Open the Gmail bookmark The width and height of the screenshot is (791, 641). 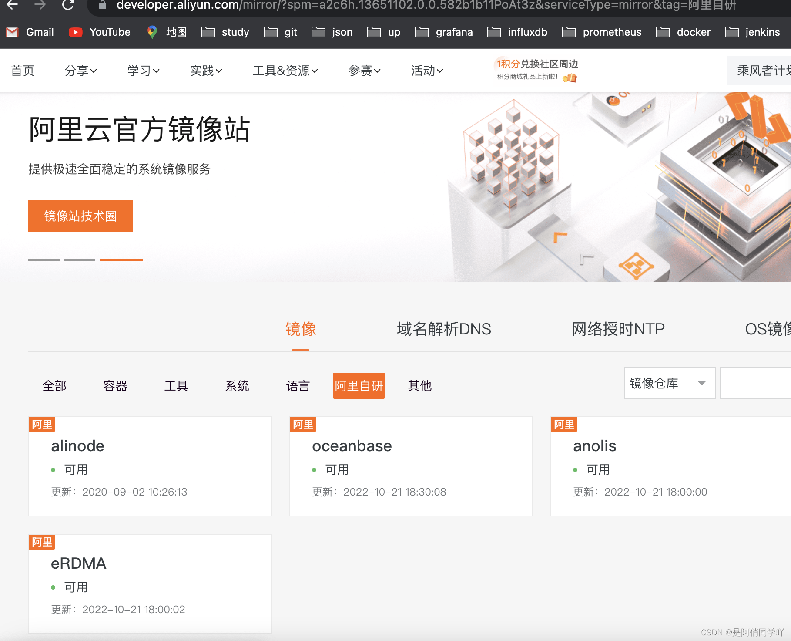(30, 32)
